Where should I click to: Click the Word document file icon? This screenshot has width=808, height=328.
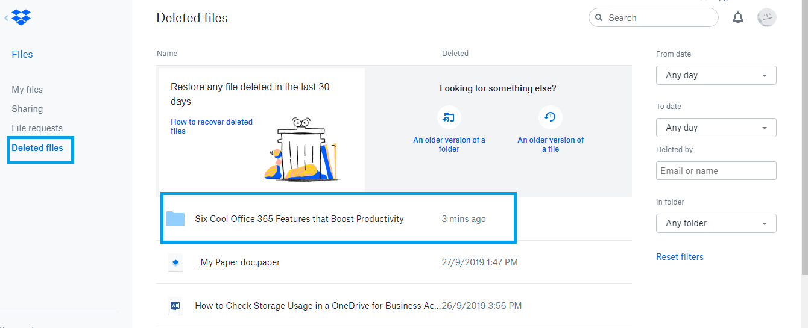tap(175, 306)
